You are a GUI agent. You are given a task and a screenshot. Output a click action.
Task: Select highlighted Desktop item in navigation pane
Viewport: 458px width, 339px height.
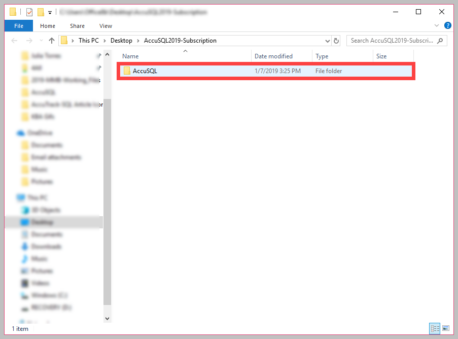(54, 222)
